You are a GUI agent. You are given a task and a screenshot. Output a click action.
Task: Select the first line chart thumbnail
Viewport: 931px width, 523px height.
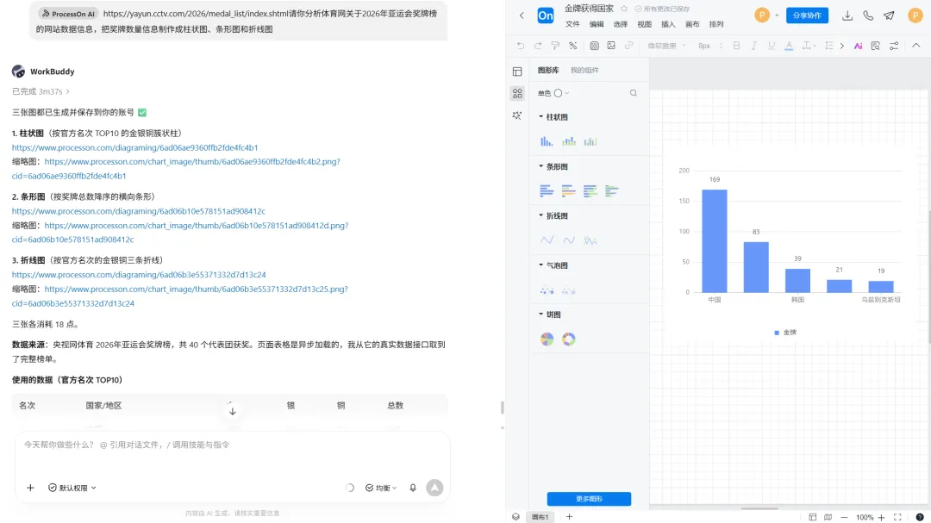547,240
